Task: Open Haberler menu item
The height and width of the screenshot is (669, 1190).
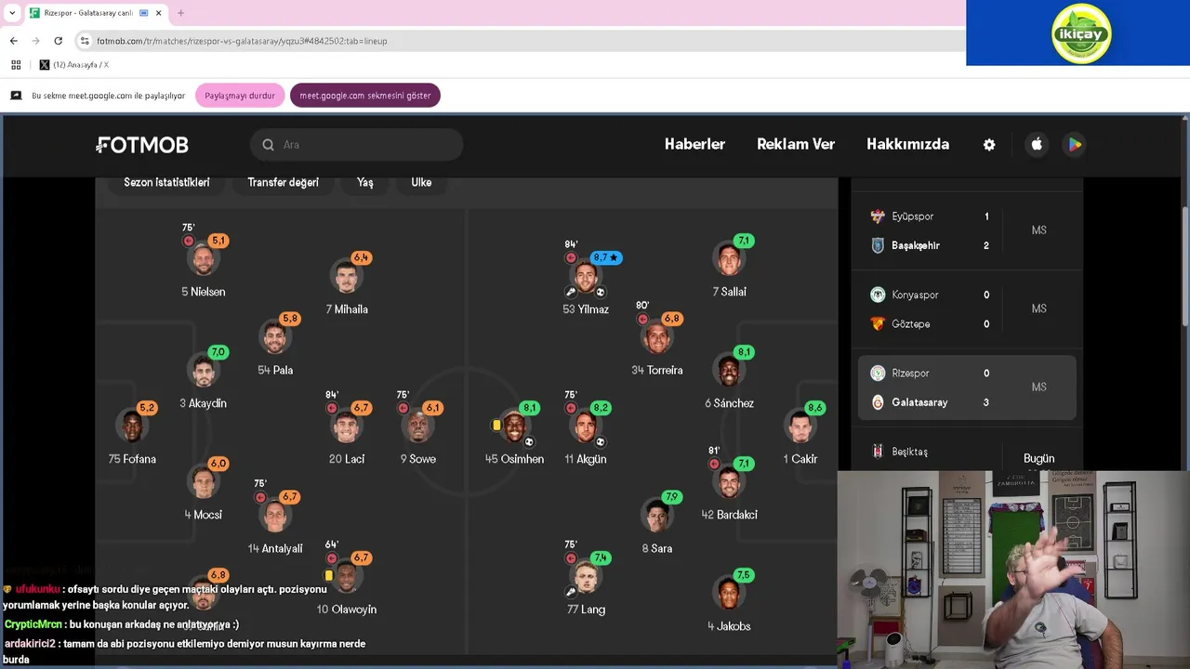Action: (694, 144)
